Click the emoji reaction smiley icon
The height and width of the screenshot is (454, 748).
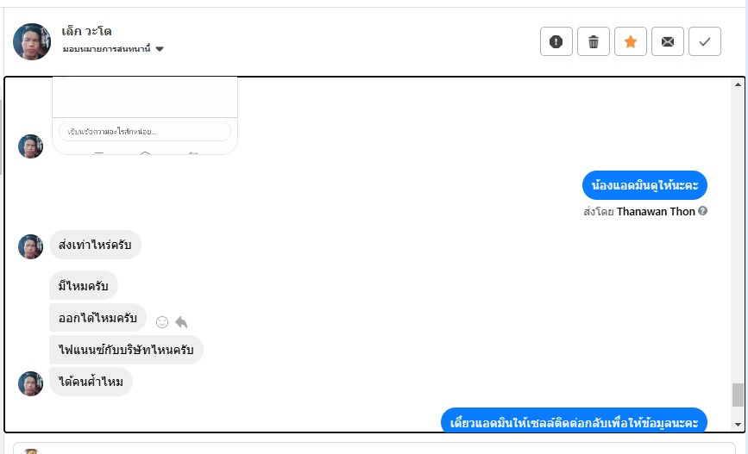[161, 321]
